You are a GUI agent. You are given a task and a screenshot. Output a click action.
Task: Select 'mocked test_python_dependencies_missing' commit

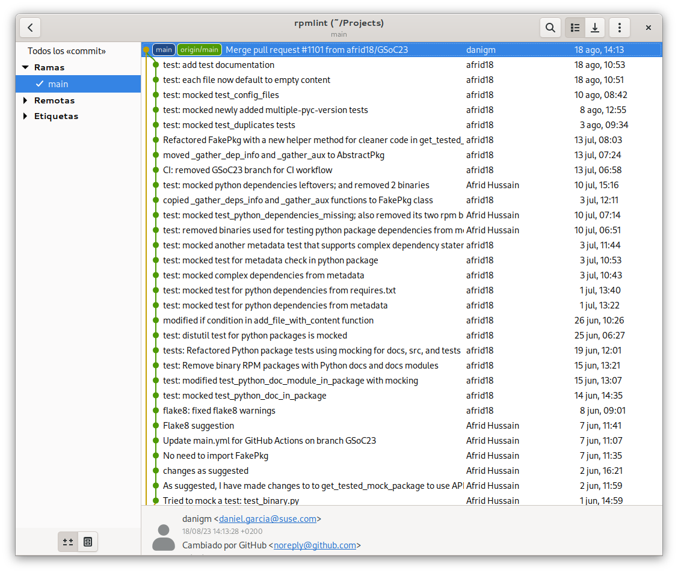point(402,215)
